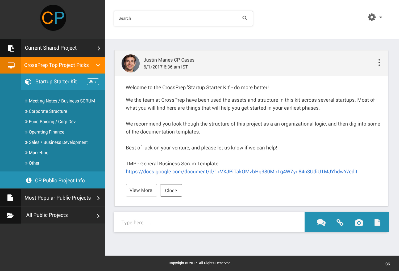Click the View More button
Screen dimensions: 399x271
pos(141,190)
